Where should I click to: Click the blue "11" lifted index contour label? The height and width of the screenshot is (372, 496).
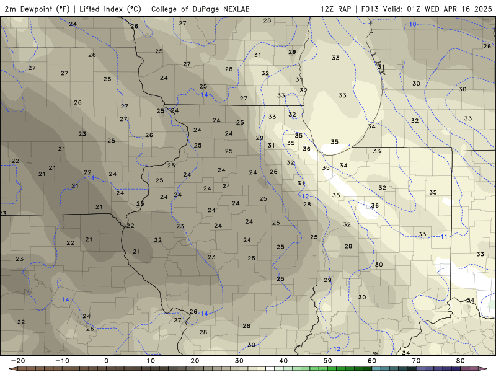(x=444, y=237)
